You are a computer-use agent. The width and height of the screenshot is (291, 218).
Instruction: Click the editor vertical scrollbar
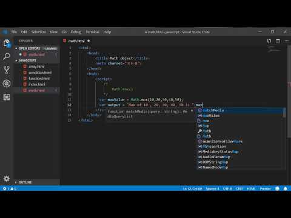(289, 93)
